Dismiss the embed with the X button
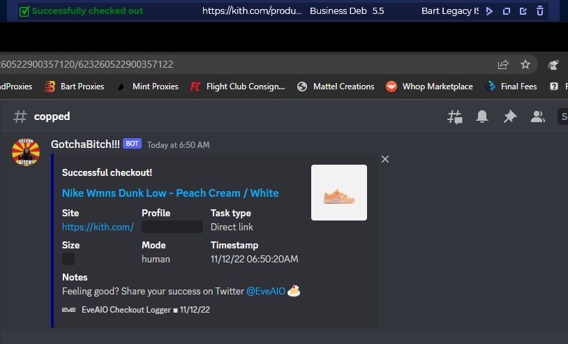Screen dimensions: 568x344 coord(385,159)
